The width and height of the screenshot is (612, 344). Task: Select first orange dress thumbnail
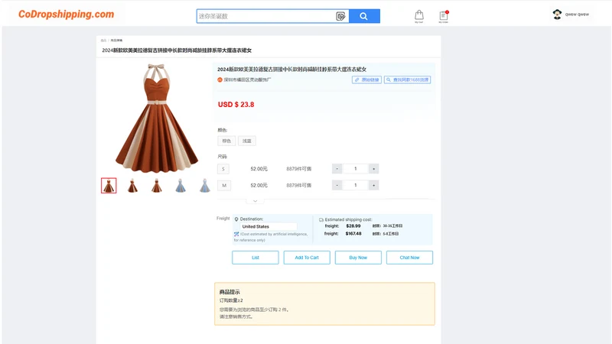[109, 186]
